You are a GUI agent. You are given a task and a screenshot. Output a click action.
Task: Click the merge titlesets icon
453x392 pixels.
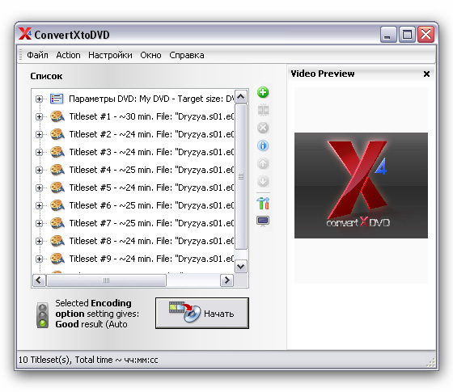coord(263,110)
